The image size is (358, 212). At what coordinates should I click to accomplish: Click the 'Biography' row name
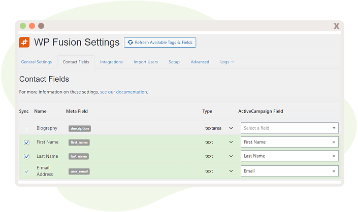click(x=47, y=128)
